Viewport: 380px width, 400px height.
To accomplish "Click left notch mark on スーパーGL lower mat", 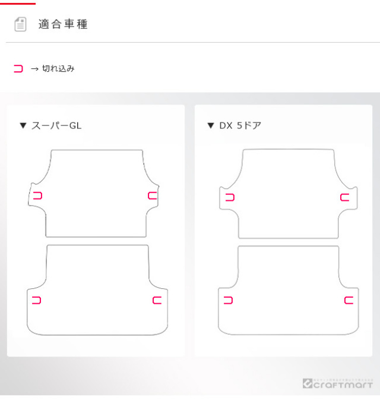I will (37, 300).
